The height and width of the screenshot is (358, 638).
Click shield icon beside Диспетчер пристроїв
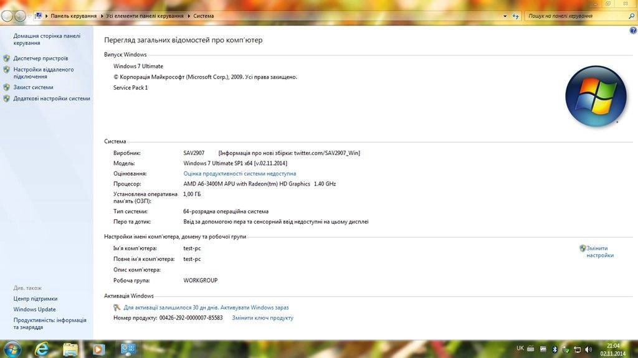point(6,58)
